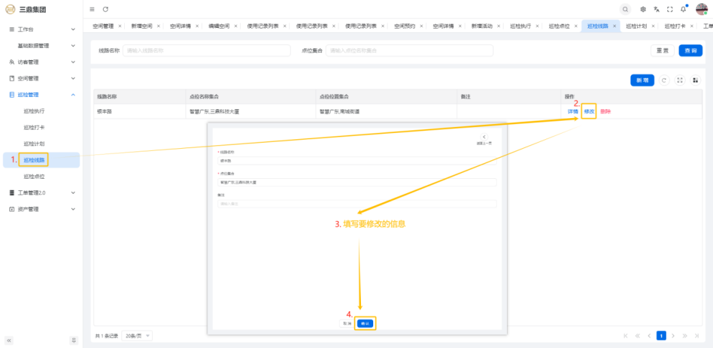
Task: Collapse the 巡检管理 sidebar section
Action: [41, 94]
